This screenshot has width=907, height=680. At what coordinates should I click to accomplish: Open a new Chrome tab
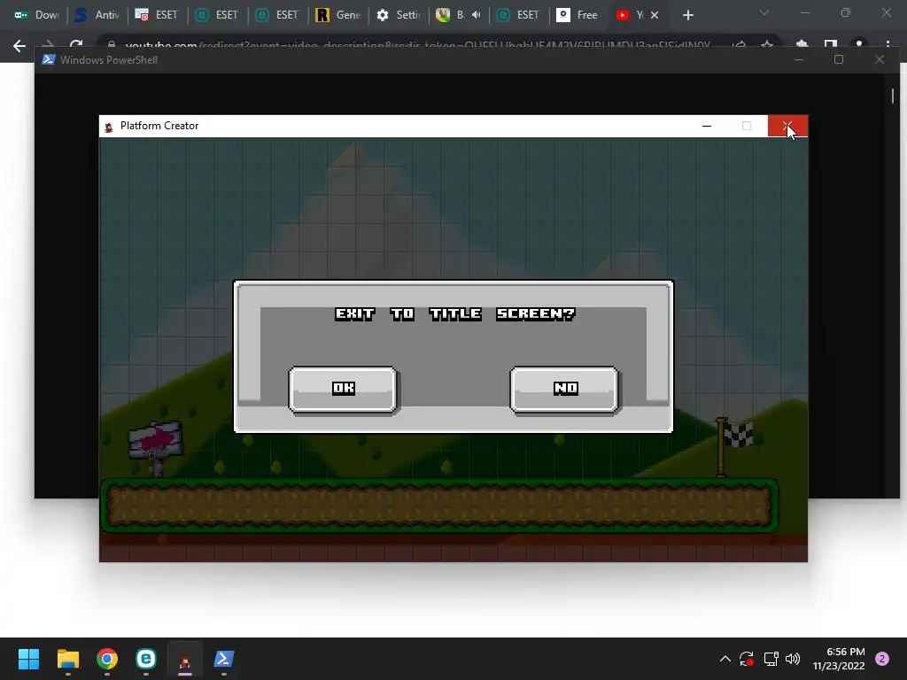click(687, 15)
